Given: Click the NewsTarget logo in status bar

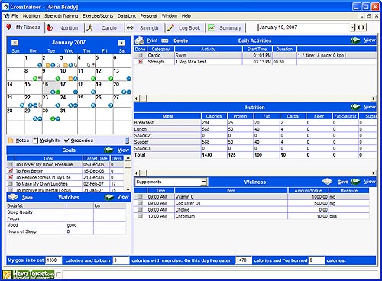Looking at the screenshot, I should tap(28, 275).
